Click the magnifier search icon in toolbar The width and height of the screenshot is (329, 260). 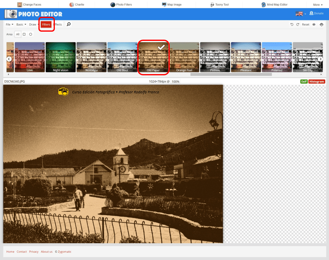(68, 24)
